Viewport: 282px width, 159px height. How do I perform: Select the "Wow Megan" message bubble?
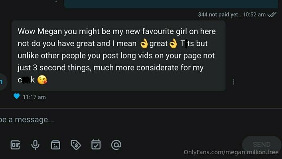click(x=118, y=56)
